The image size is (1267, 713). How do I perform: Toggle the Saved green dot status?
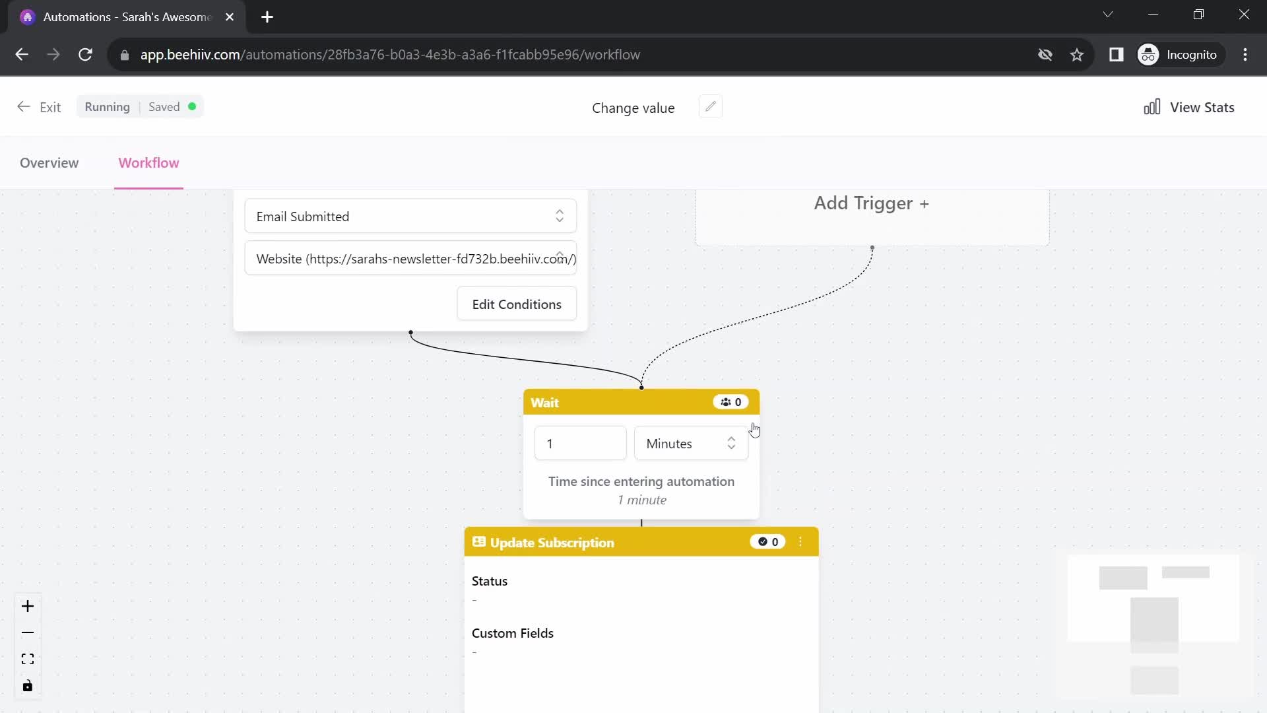pos(191,106)
